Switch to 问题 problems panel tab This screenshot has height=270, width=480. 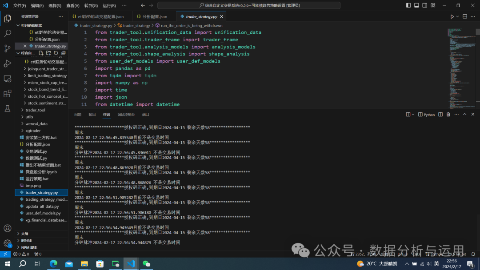78,115
